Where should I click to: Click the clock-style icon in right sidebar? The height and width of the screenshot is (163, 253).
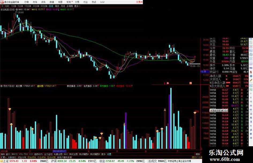coord(251,54)
